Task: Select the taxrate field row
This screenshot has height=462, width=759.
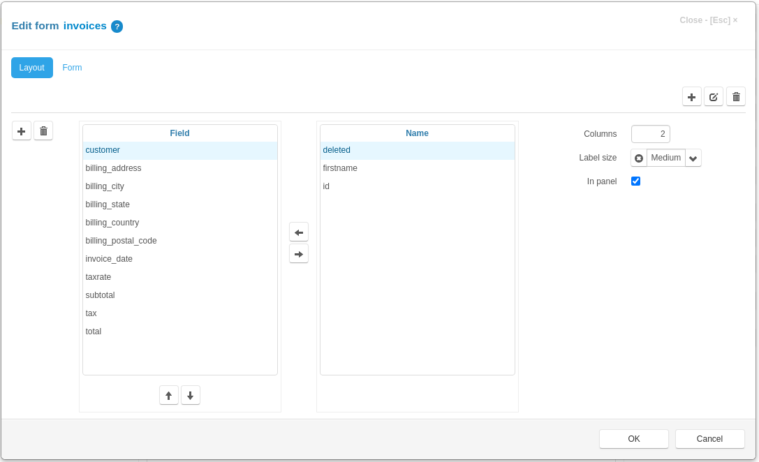Action: (x=180, y=277)
